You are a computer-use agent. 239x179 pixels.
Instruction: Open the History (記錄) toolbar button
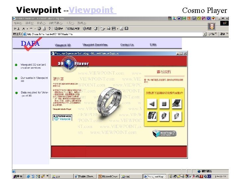(87, 29)
